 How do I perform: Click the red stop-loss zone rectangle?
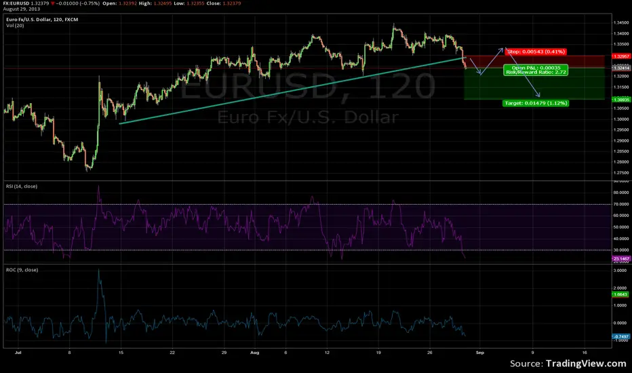(534, 62)
